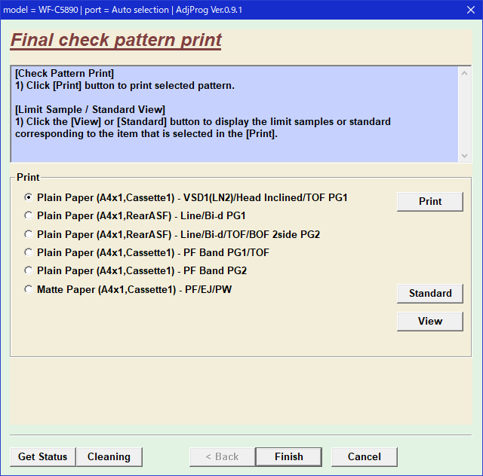Image resolution: width=483 pixels, height=476 pixels.
Task: Go to previous page with Back
Action: point(222,457)
